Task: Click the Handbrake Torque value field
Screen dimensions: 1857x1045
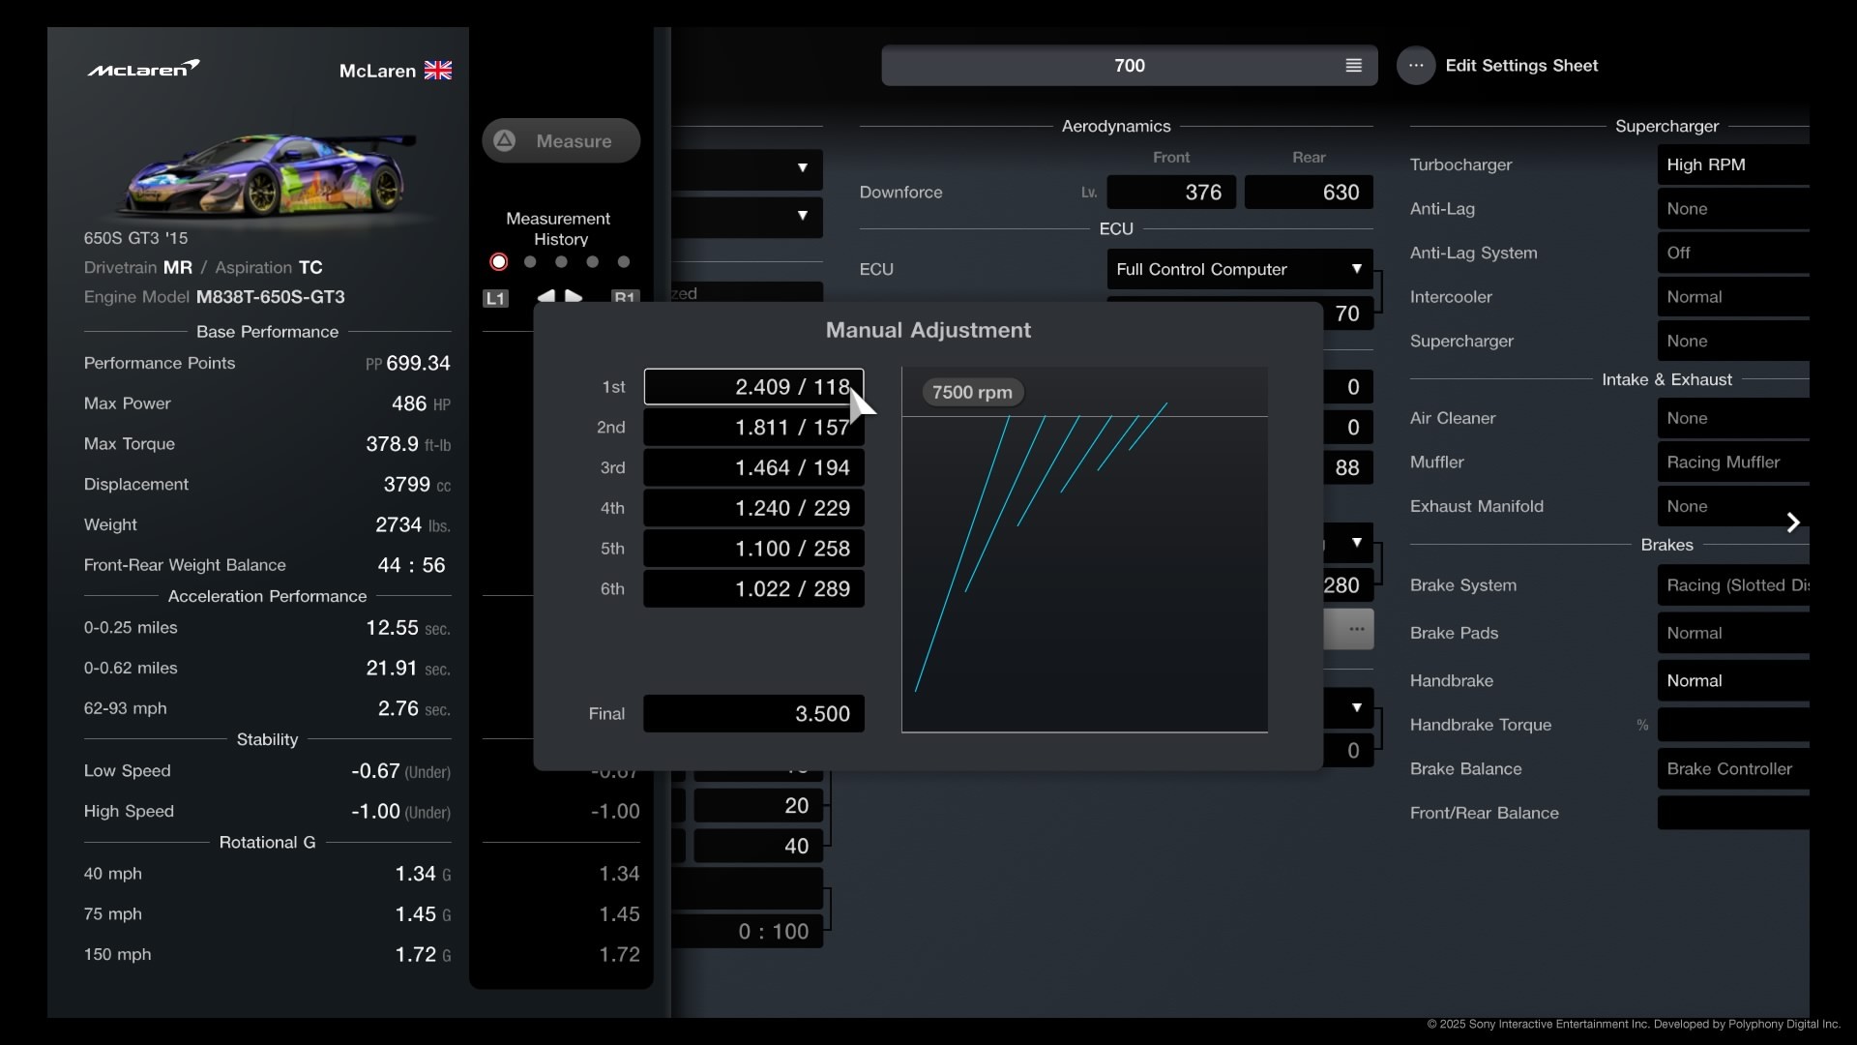Action: click(1733, 725)
